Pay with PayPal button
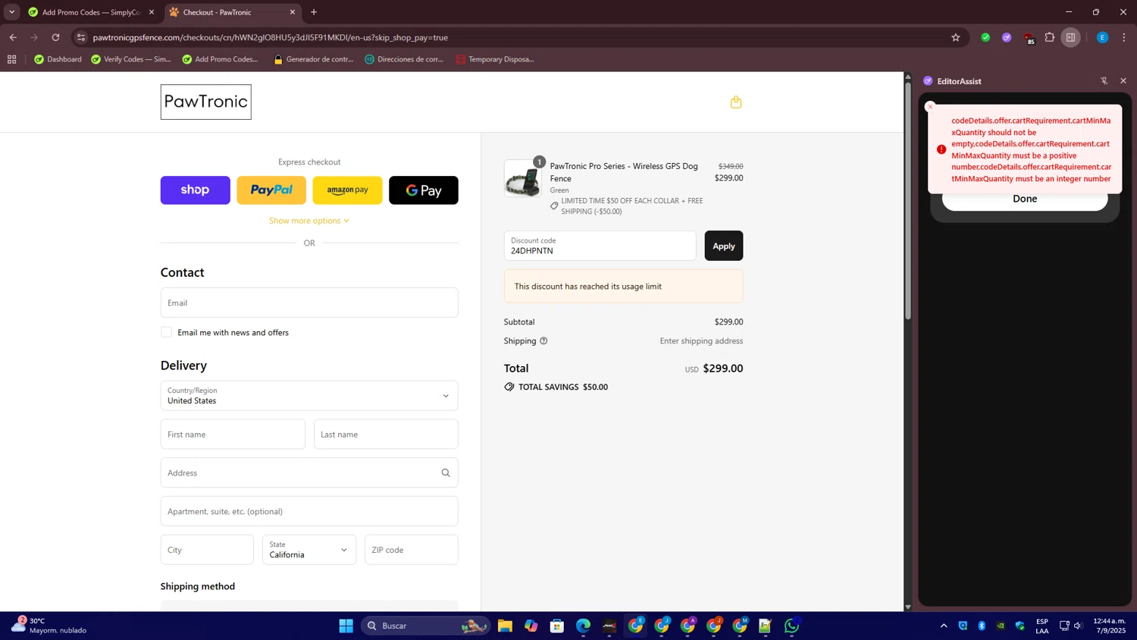The width and height of the screenshot is (1137, 640). [271, 190]
